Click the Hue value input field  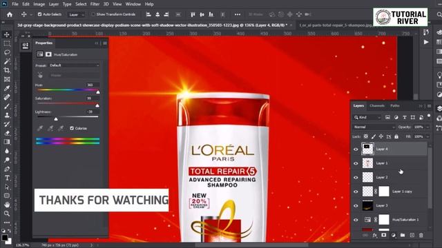point(93,85)
